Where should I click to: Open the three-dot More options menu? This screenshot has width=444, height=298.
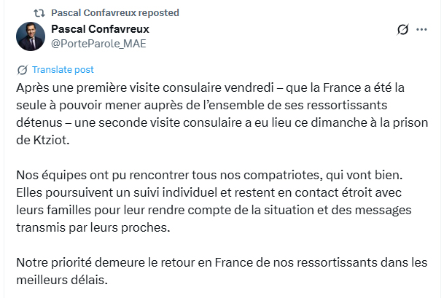[x=422, y=30]
